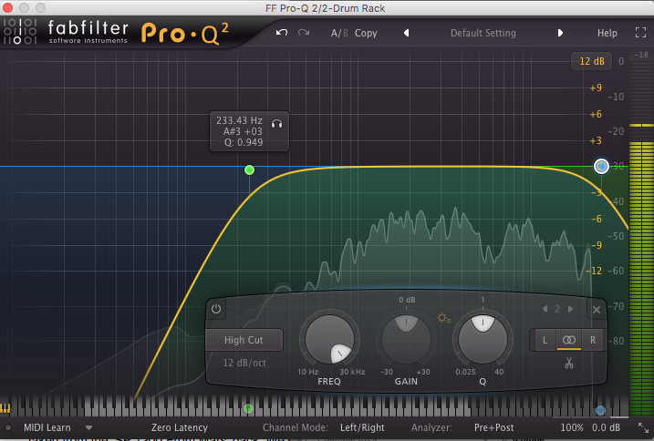Select next band arrow in band panel
Screen dimensions: 654x441
pos(570,309)
